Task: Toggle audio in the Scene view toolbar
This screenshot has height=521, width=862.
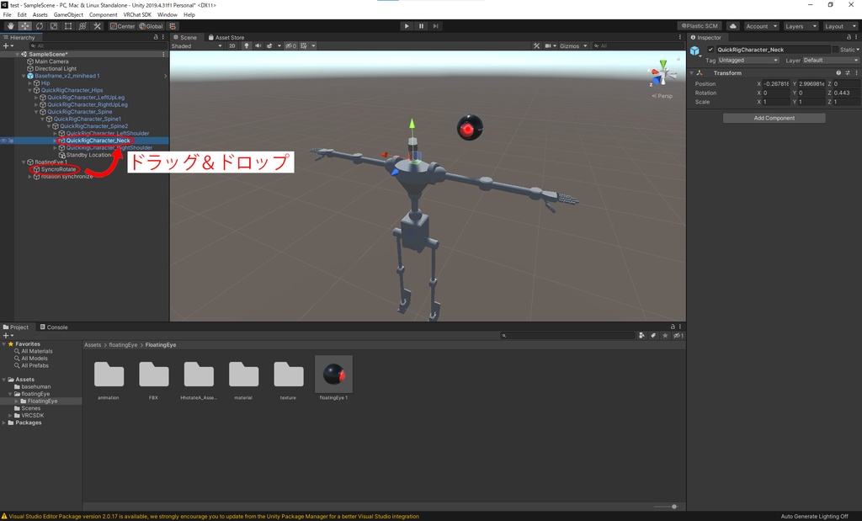Action: (x=258, y=45)
